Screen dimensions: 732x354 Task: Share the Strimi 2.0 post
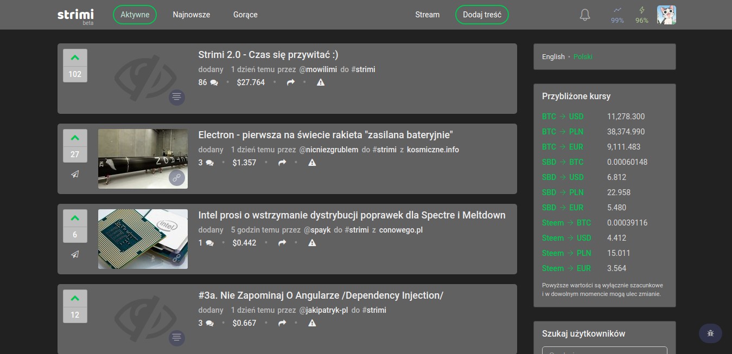[290, 82]
